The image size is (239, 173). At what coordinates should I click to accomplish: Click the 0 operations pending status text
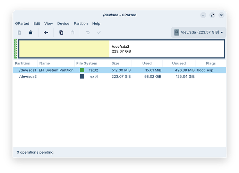[x=35, y=152]
